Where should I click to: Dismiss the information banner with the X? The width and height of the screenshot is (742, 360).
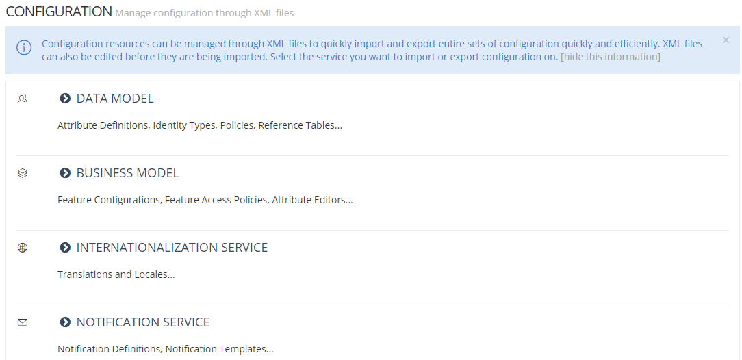(726, 40)
